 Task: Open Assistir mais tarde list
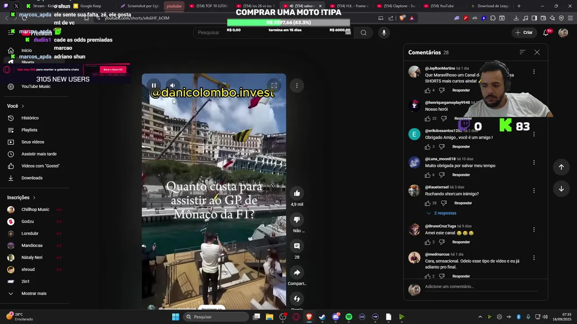coord(39,154)
